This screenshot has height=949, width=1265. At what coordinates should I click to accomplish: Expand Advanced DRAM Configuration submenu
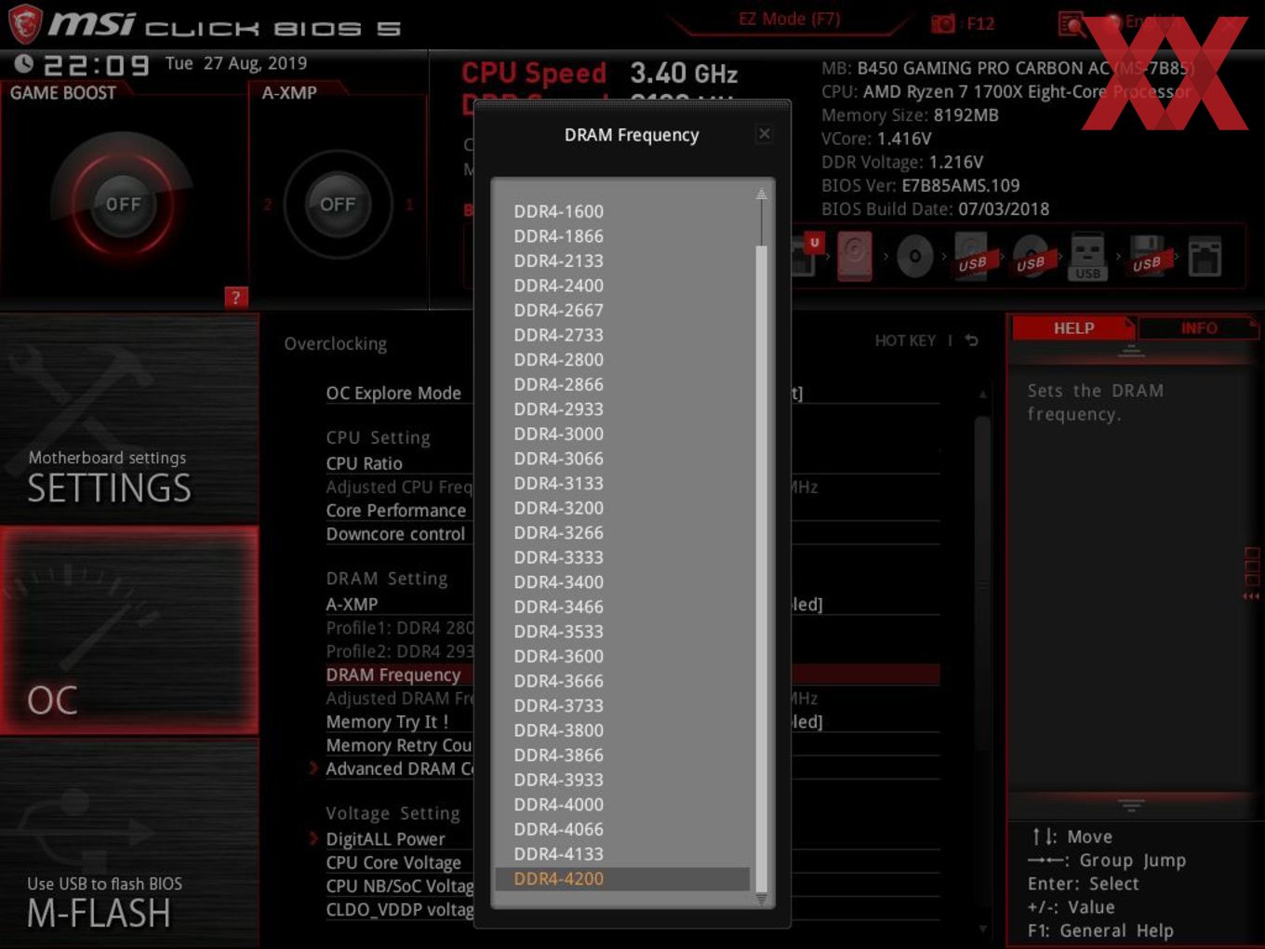(401, 769)
